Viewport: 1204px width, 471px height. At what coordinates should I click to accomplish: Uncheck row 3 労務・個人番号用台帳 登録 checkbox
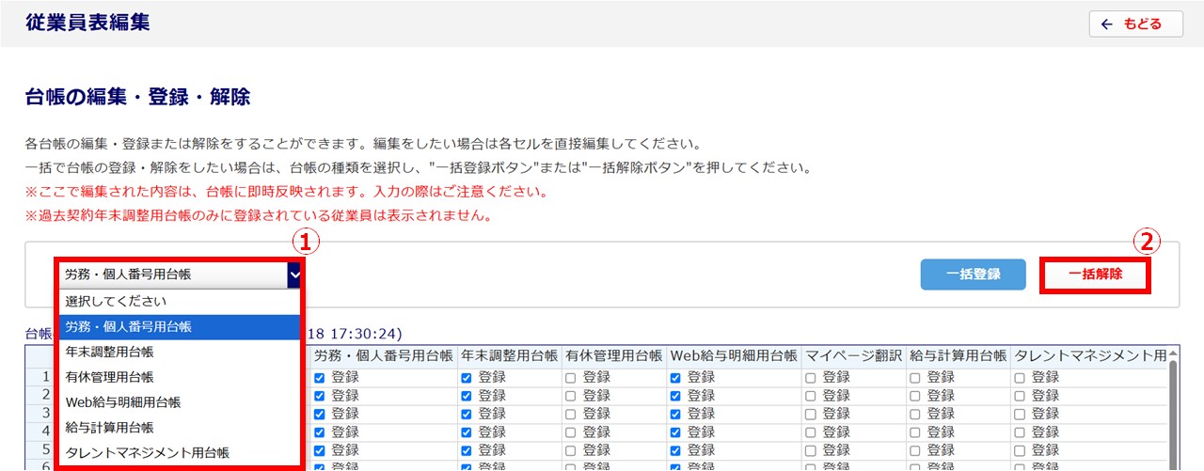320,414
